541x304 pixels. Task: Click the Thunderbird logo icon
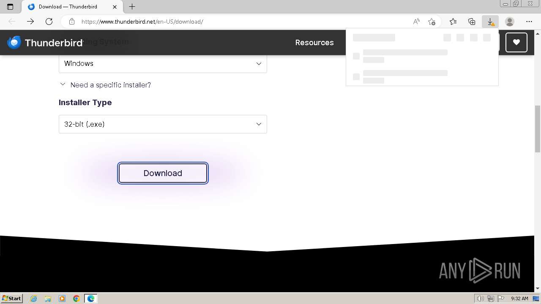click(14, 42)
